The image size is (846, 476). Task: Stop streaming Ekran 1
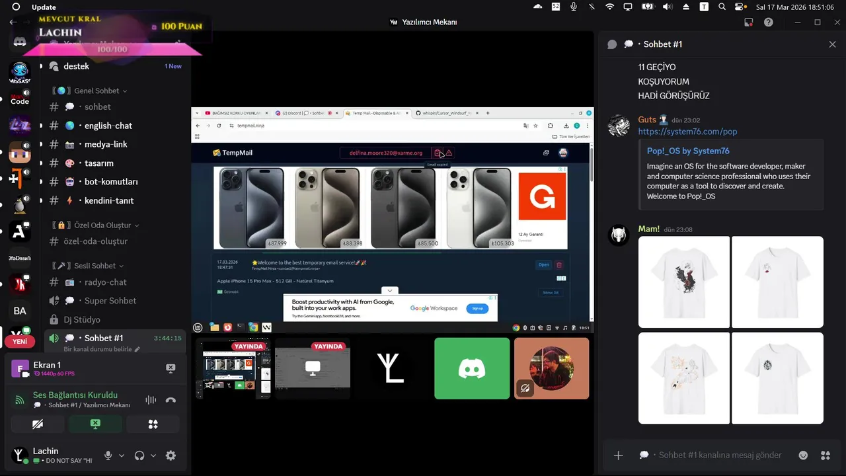171,368
